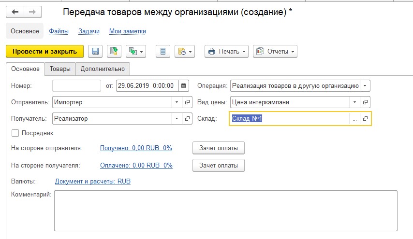
Task: Expand the Отправитель dropdown arrow
Action: tap(177, 102)
